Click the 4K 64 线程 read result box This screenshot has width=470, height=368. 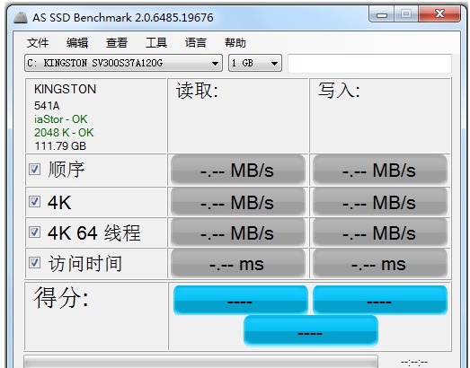[238, 232]
